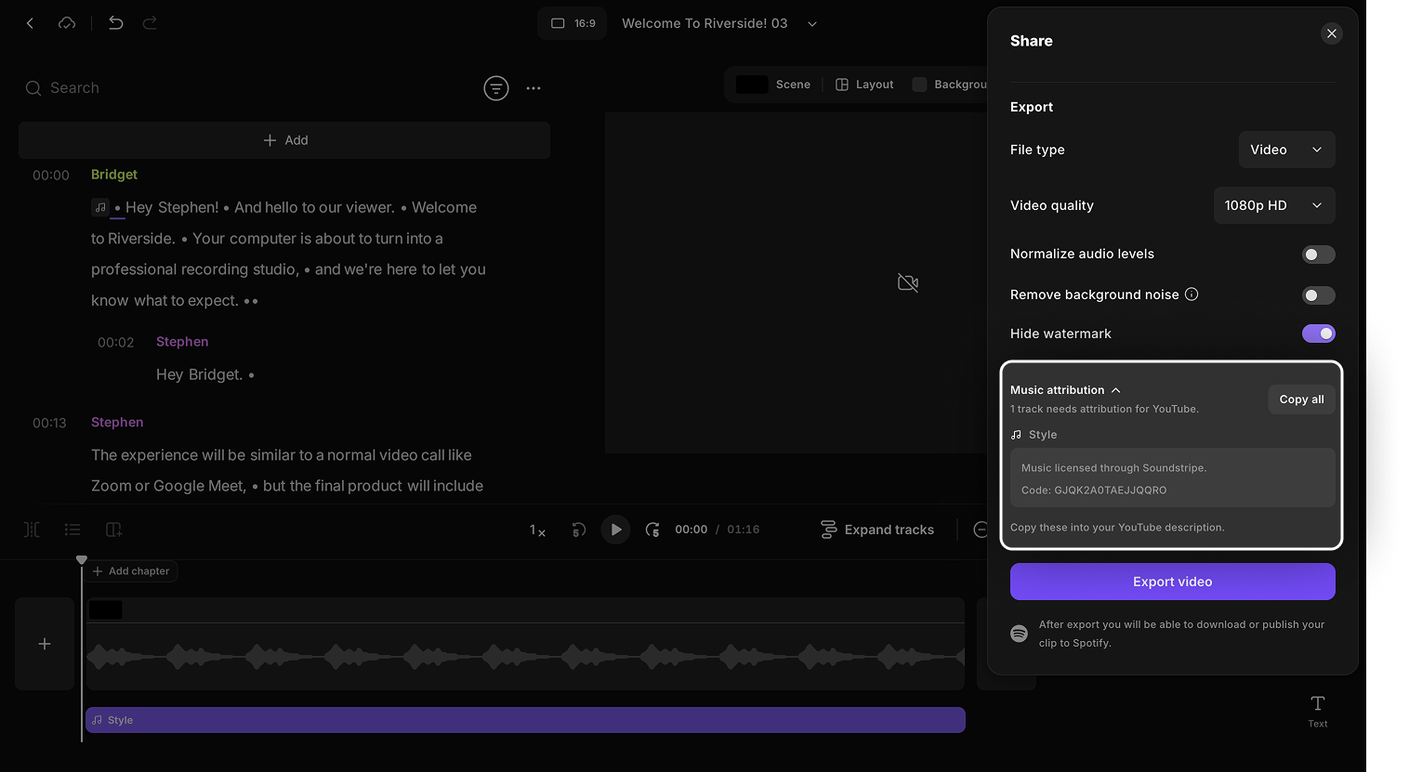Click the camera-off icon in the preview

pos(908,282)
